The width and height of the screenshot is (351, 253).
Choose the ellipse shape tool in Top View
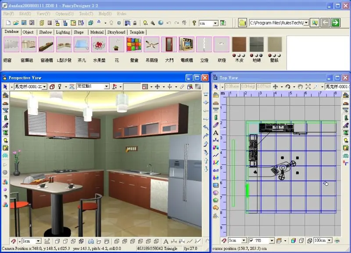(215, 192)
